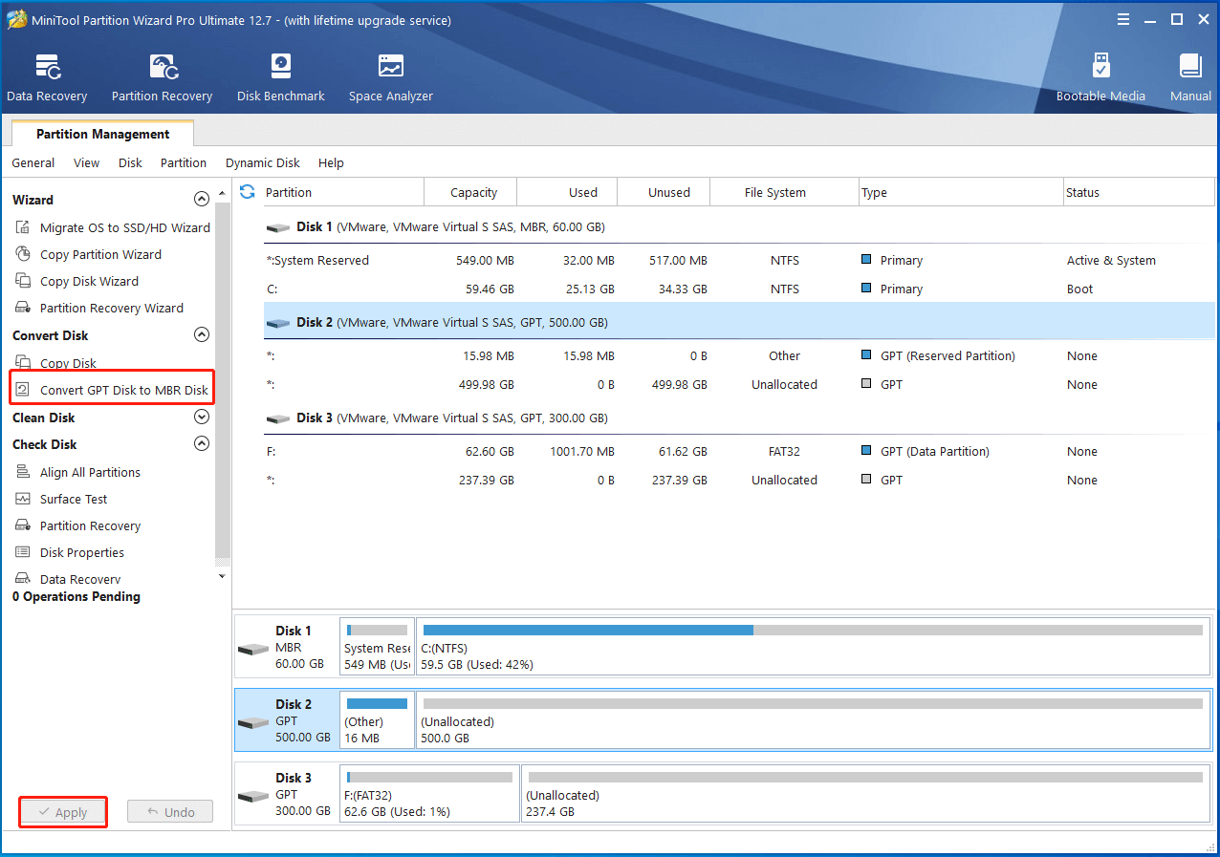Screen dimensions: 1220x857
Task: Open the Dynamic Disk menu
Action: [x=263, y=162]
